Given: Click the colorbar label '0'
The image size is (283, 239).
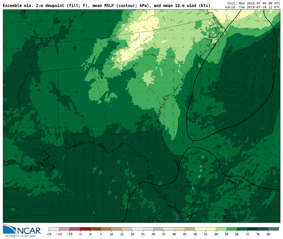Looking at the screenshot, I should (91, 234).
